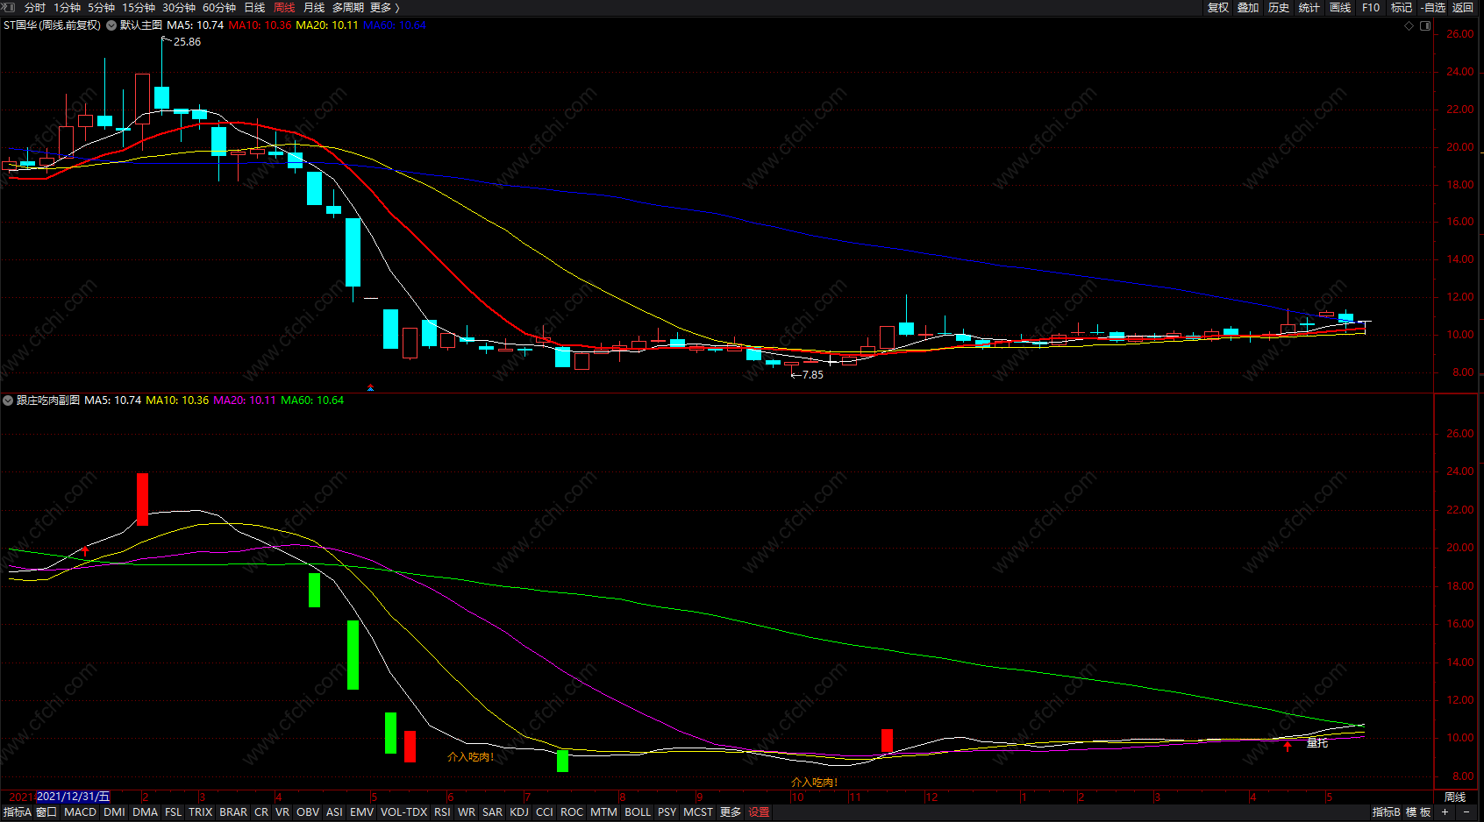Select the 1分钟 period tab
The height and width of the screenshot is (822, 1484).
(x=67, y=7)
